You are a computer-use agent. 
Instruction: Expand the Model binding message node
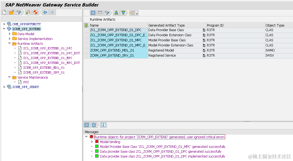(92, 142)
